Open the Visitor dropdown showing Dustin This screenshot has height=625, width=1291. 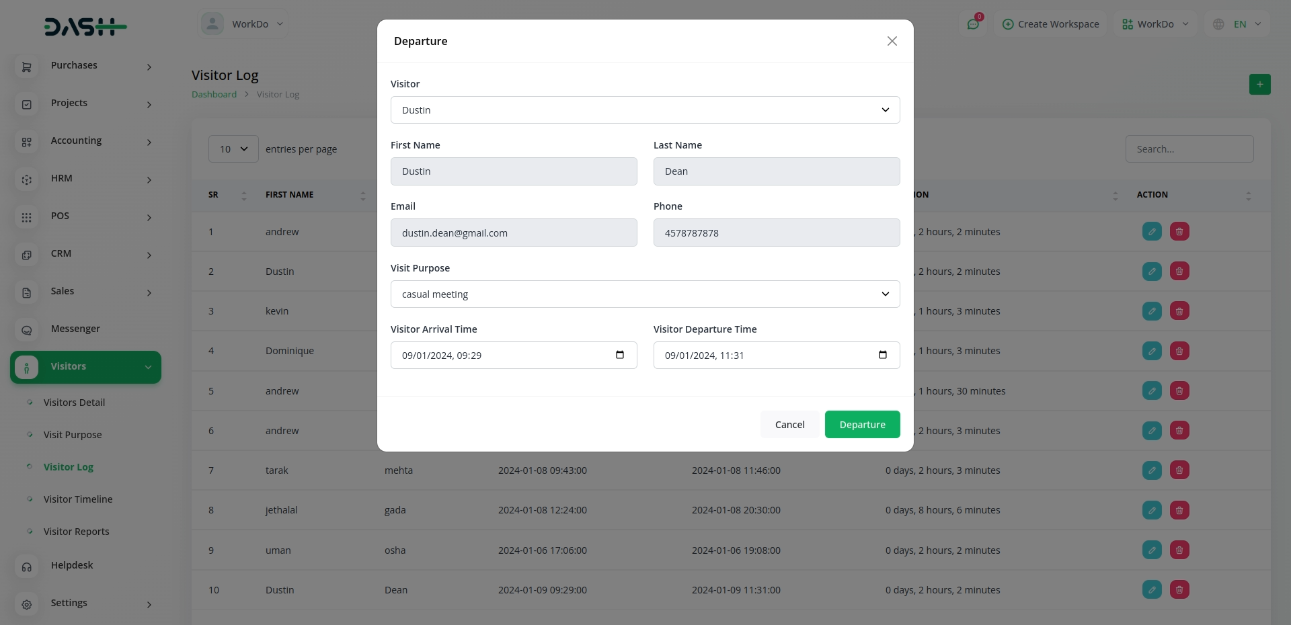point(644,110)
